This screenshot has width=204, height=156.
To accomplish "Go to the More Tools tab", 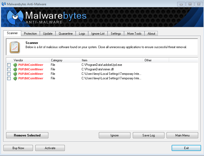I will click(134, 34).
